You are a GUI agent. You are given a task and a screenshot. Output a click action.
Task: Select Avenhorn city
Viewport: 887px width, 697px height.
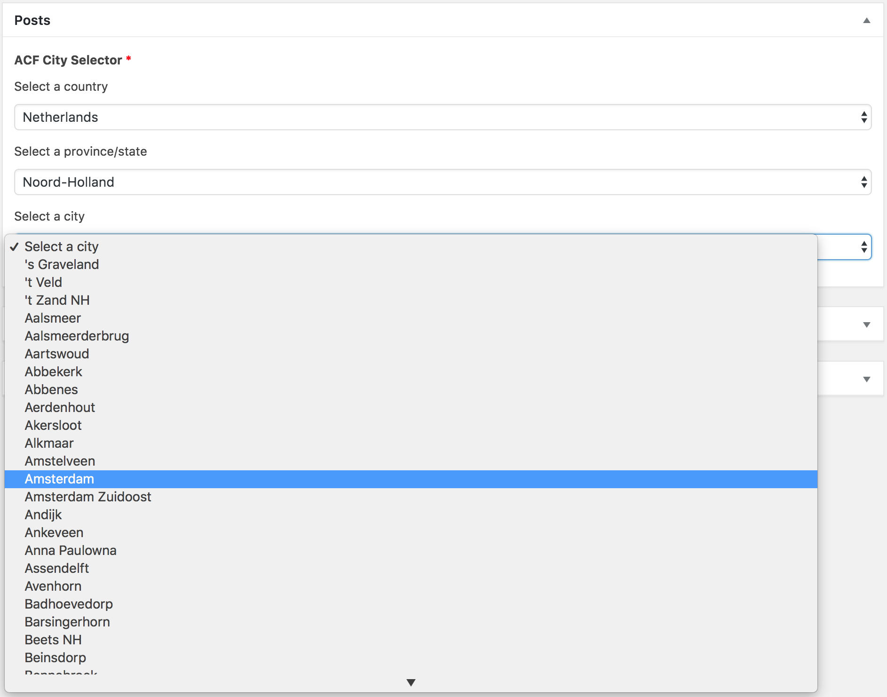pos(411,586)
